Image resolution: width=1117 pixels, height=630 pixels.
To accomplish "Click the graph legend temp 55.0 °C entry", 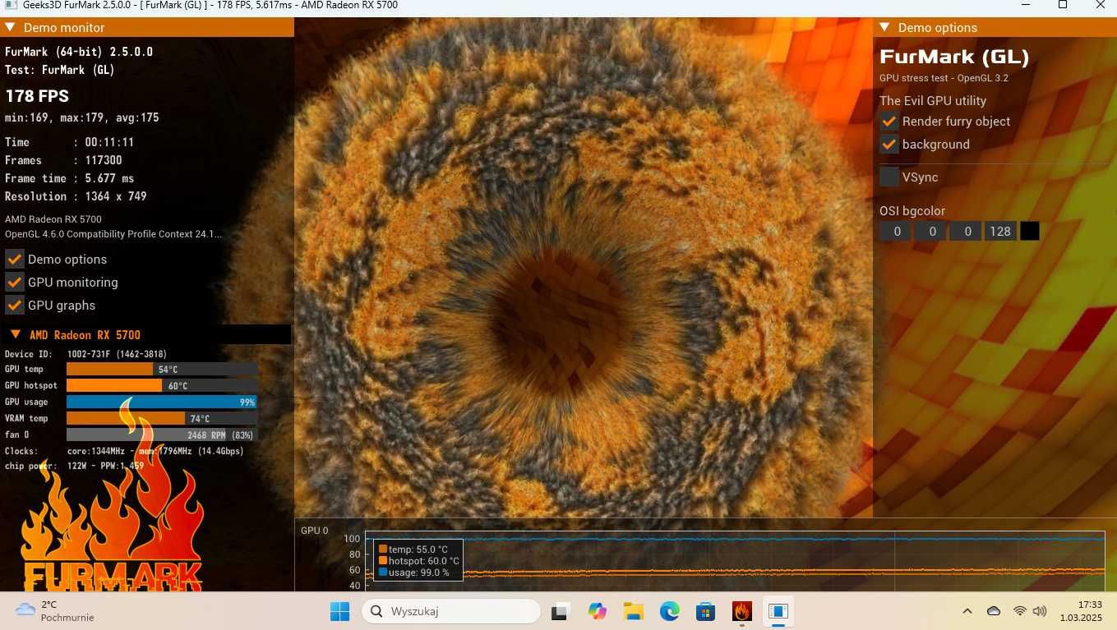I will pos(413,550).
